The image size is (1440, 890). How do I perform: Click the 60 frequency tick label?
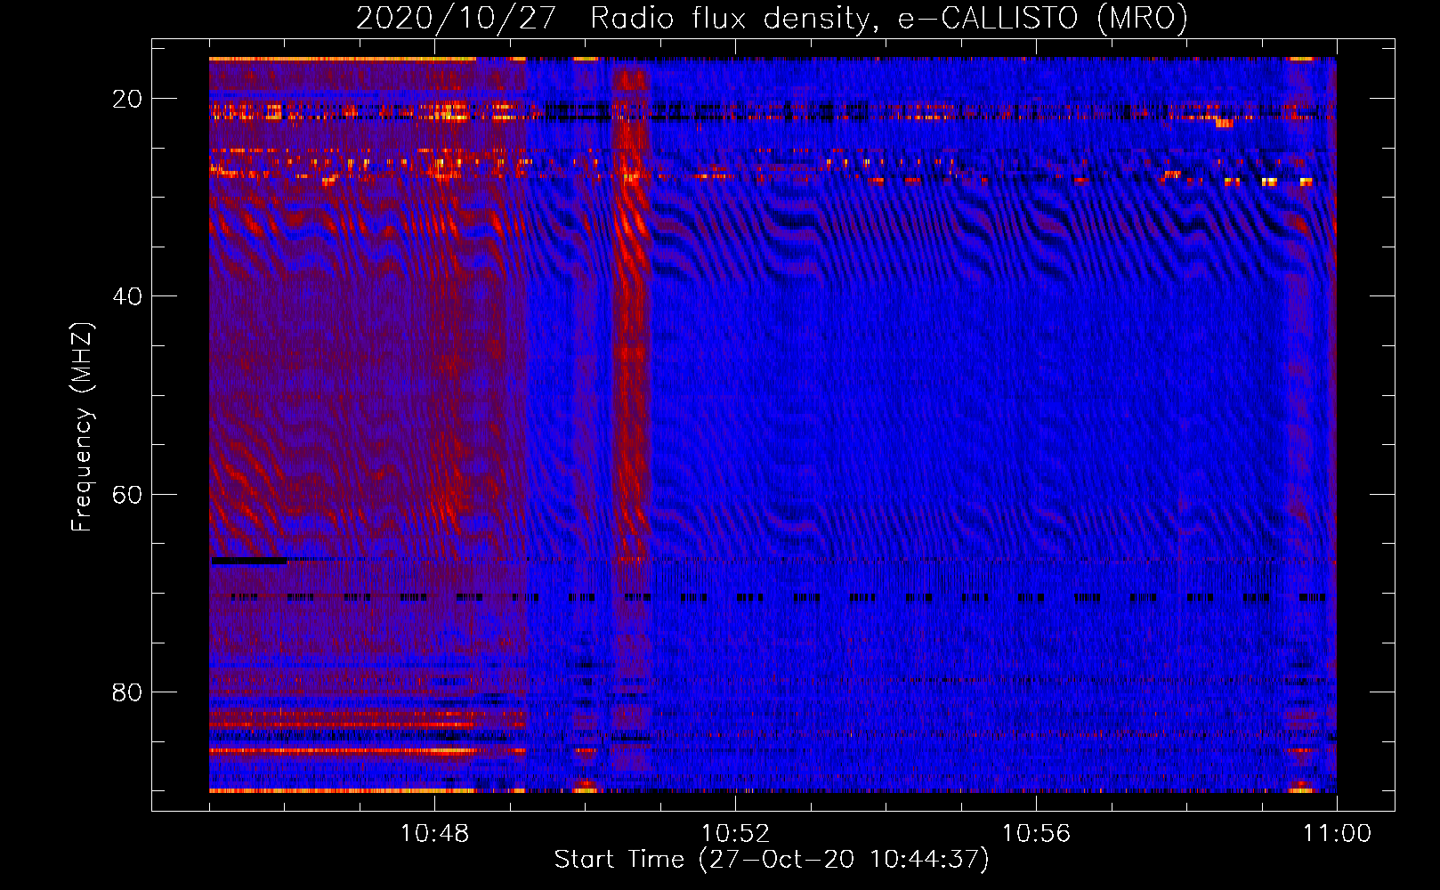(x=127, y=494)
